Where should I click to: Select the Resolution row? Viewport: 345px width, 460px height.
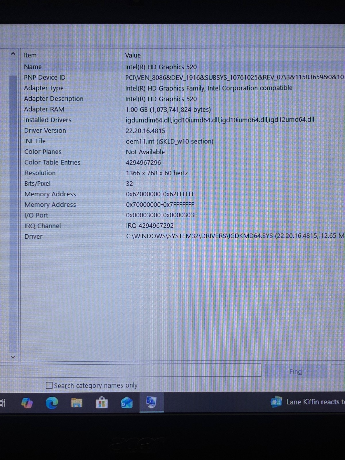point(183,173)
